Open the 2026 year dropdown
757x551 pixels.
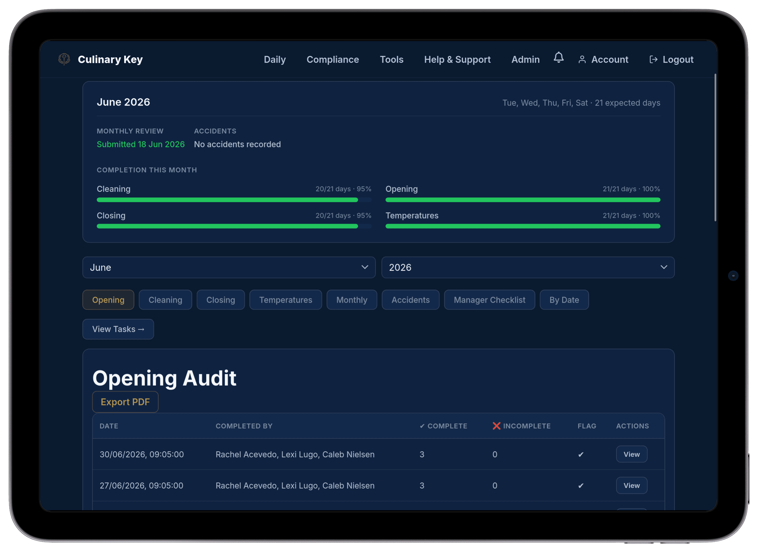[x=528, y=267]
